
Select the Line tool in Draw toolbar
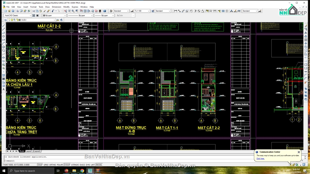click(3, 26)
